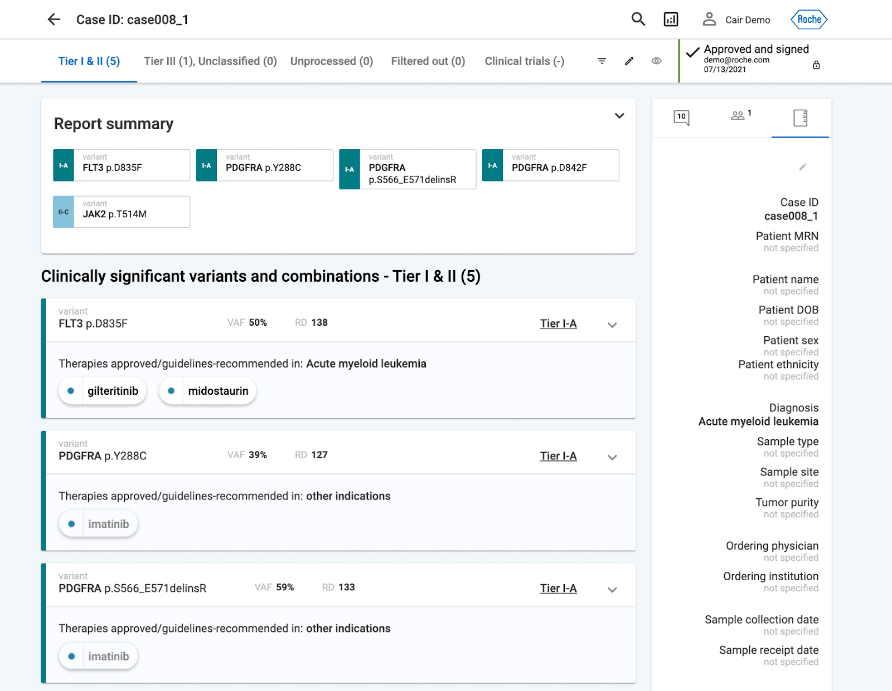Click I-A badge on PDGFRA p.Y288C card
Screen dimensions: 892x691
pyautogui.click(x=207, y=165)
